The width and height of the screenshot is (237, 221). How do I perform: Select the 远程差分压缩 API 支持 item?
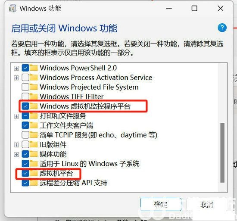click(74, 183)
